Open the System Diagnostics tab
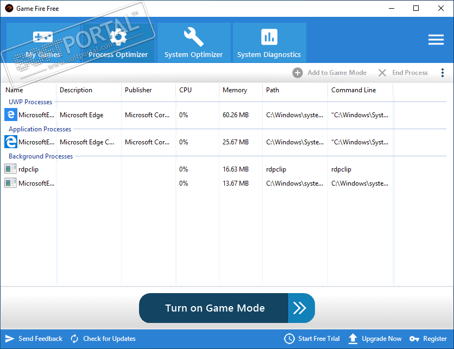 [x=269, y=42]
